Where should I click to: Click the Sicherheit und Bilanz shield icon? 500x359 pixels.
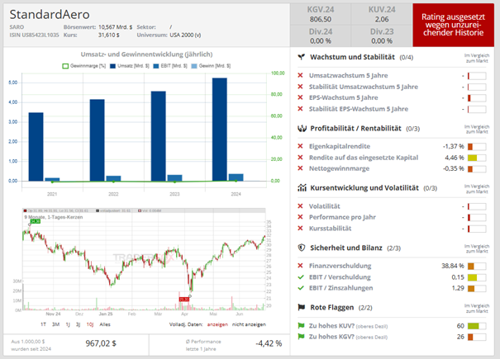tap(302, 248)
